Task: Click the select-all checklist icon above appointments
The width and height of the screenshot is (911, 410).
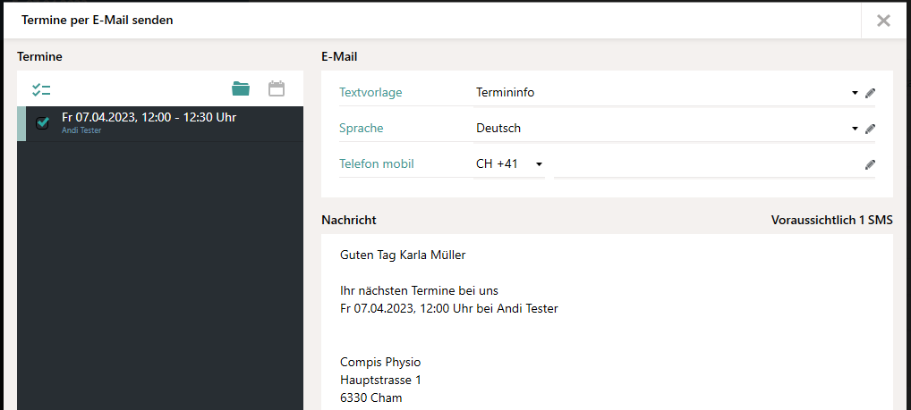Action: [x=41, y=89]
